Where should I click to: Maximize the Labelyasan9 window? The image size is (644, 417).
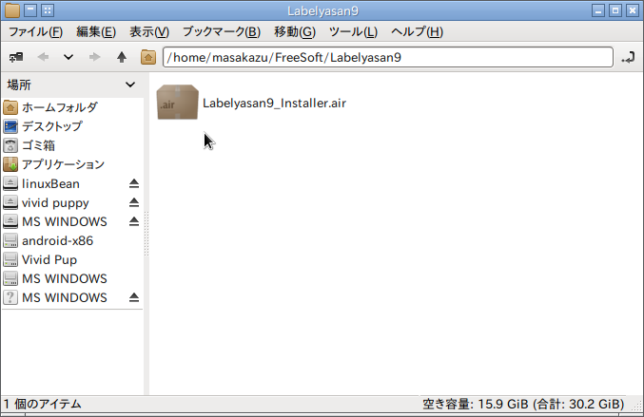(615, 10)
